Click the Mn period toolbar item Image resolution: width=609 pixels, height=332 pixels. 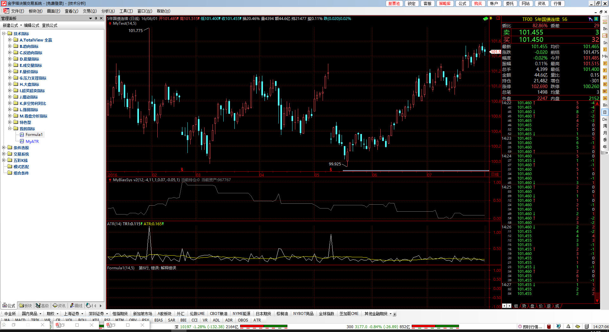click(x=605, y=56)
